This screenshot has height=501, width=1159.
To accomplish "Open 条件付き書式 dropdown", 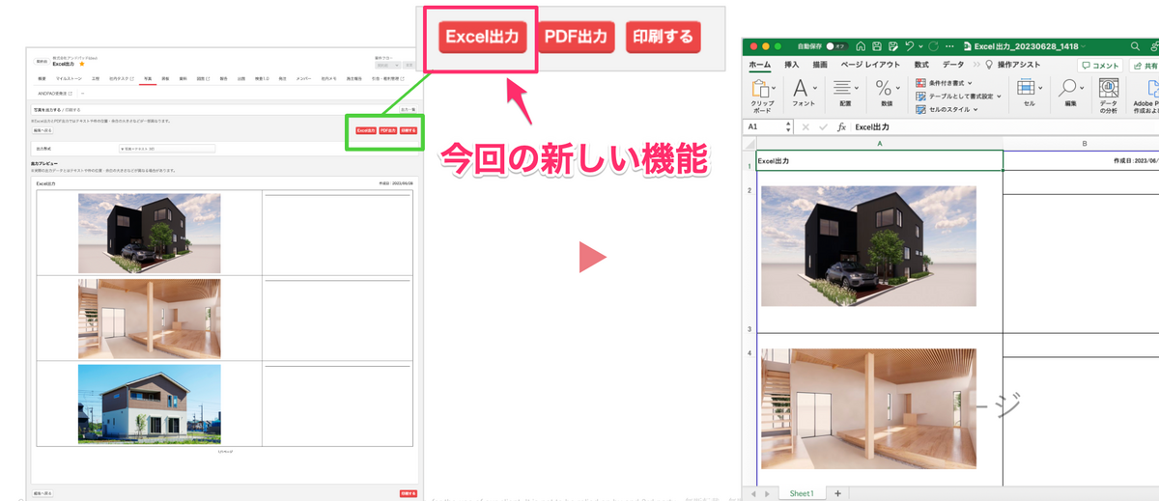I will click(944, 83).
